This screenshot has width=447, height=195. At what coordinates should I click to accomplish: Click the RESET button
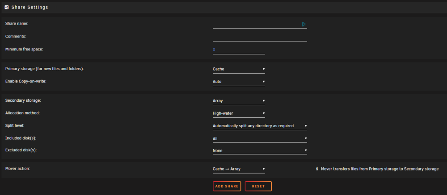pos(258,186)
